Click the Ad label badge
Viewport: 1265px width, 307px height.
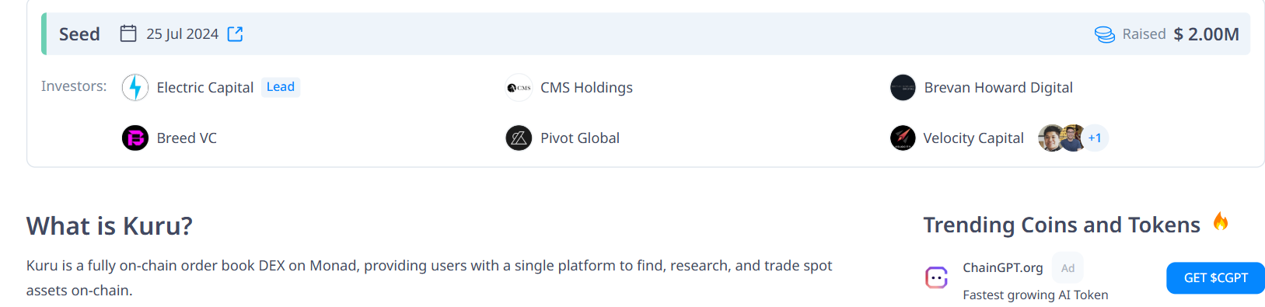point(1068,267)
